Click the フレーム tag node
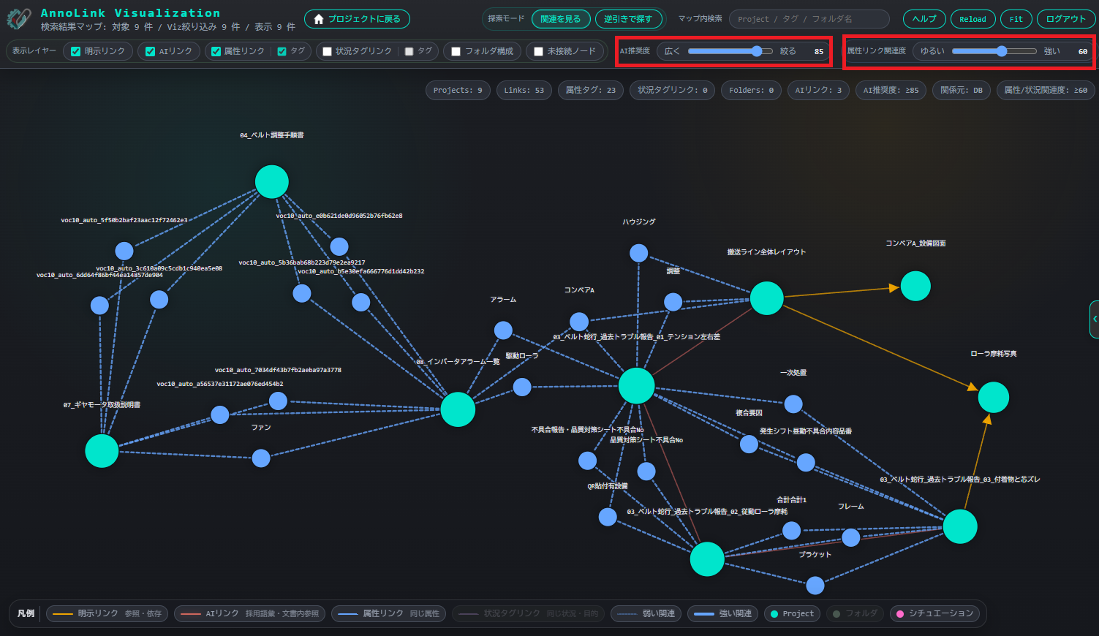The height and width of the screenshot is (636, 1099). 851,537
